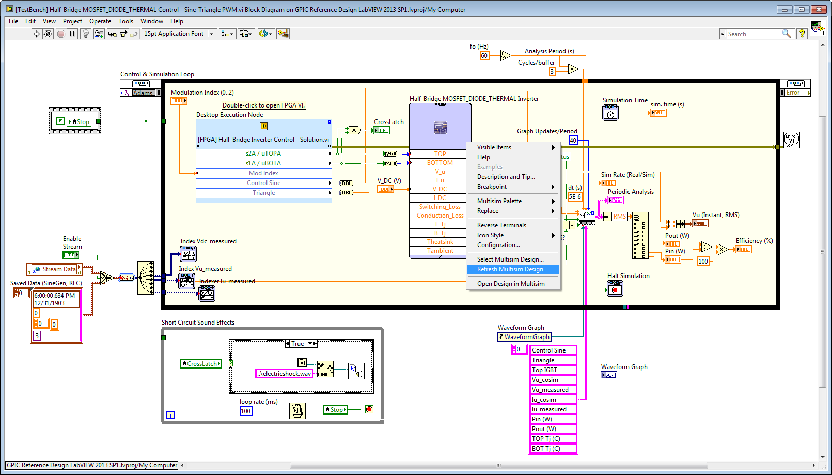The height and width of the screenshot is (475, 832).
Task: Click the WaveformGraph property reference
Action: pyautogui.click(x=525, y=337)
